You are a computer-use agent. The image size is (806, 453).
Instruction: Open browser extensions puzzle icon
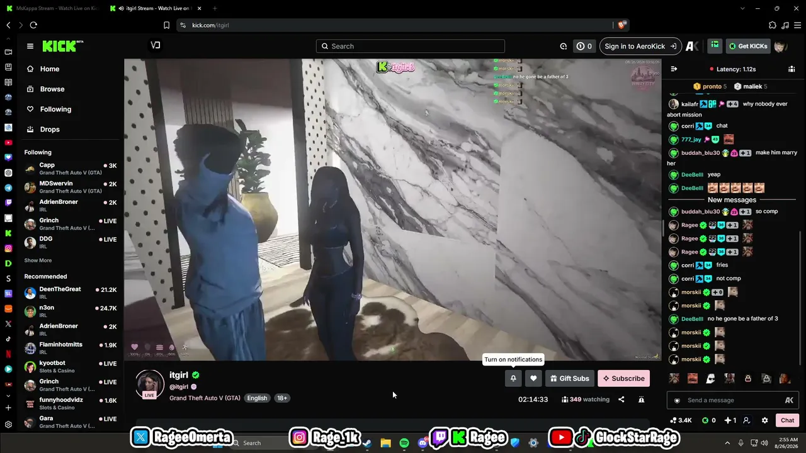tap(773, 25)
